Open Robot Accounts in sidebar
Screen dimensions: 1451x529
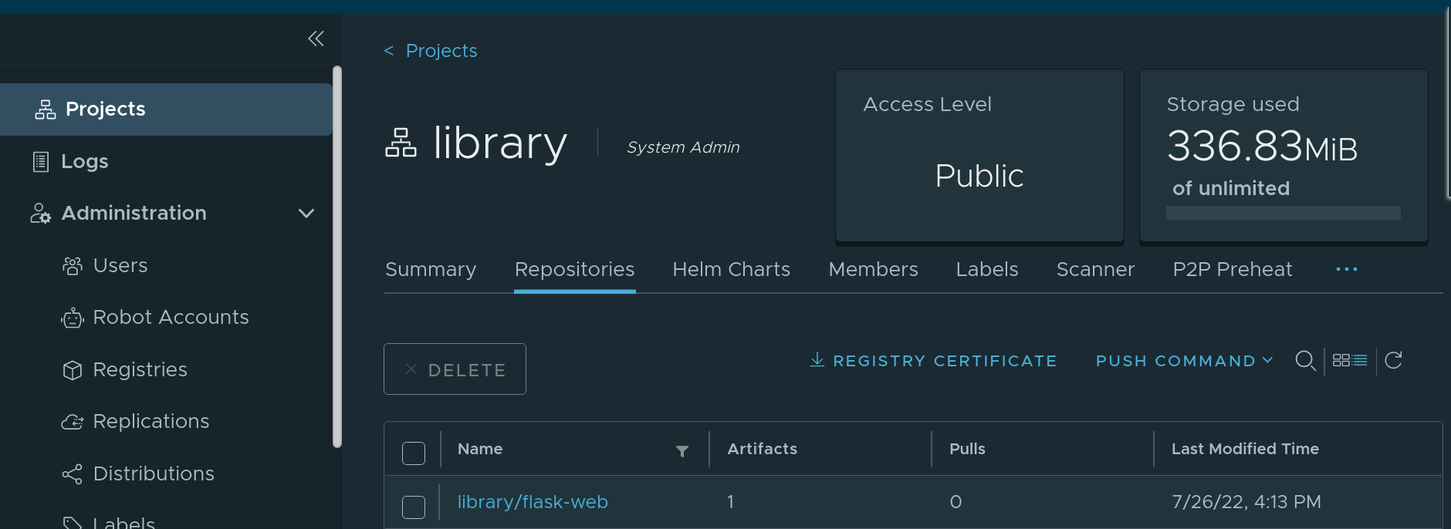[x=170, y=318]
